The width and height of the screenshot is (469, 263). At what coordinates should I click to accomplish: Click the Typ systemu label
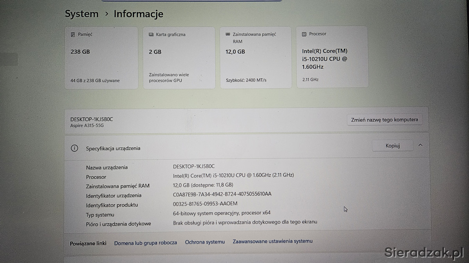[x=100, y=215]
